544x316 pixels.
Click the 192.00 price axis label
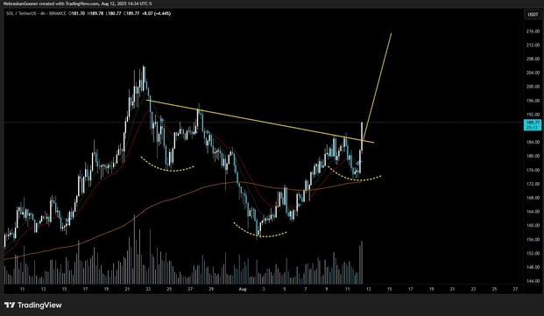pos(533,115)
